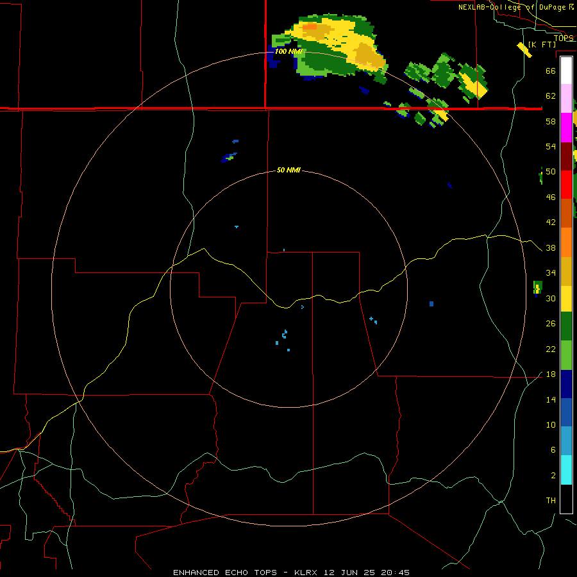Click the 18 value on the legend
This screenshot has width=577, height=577.
tap(551, 374)
